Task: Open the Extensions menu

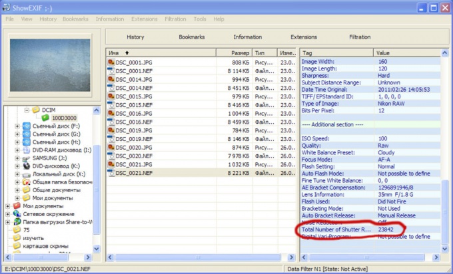Action: click(x=144, y=19)
